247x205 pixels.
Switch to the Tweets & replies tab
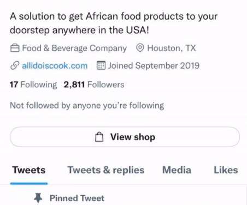click(x=106, y=170)
